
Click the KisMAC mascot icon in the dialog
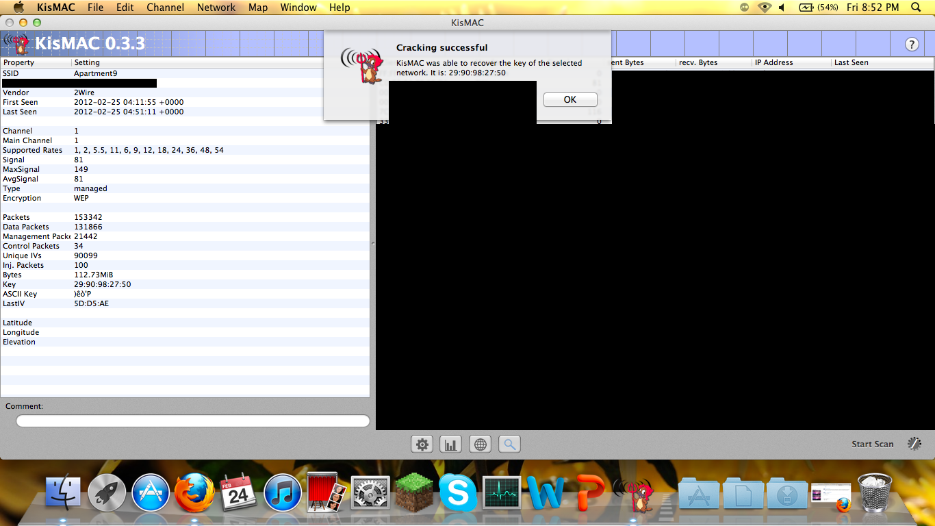(x=361, y=66)
